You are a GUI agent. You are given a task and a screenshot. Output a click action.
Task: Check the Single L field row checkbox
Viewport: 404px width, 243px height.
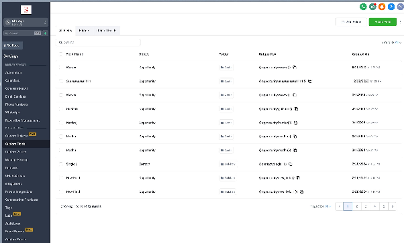tap(61, 164)
